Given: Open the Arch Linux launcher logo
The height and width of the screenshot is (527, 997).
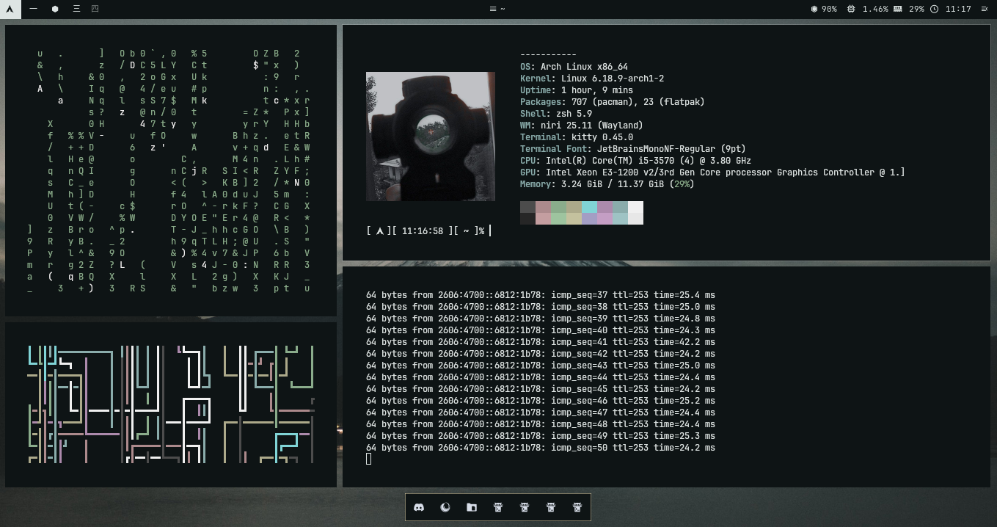Looking at the screenshot, I should click(10, 9).
